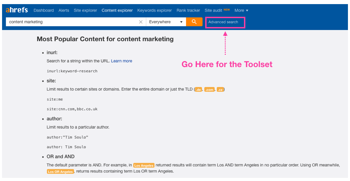350x181 pixels.
Task: Go to Alerts
Action: click(64, 11)
